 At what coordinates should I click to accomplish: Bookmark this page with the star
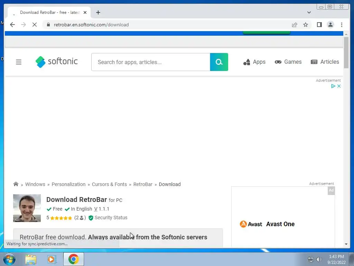coord(306,25)
